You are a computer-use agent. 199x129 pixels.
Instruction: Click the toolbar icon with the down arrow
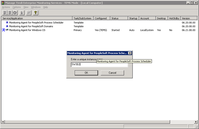tap(22, 13)
